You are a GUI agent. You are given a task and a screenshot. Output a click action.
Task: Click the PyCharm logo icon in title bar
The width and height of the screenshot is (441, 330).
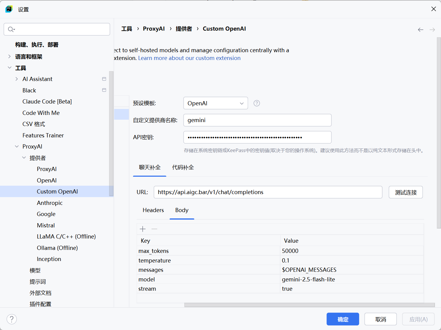tap(9, 9)
